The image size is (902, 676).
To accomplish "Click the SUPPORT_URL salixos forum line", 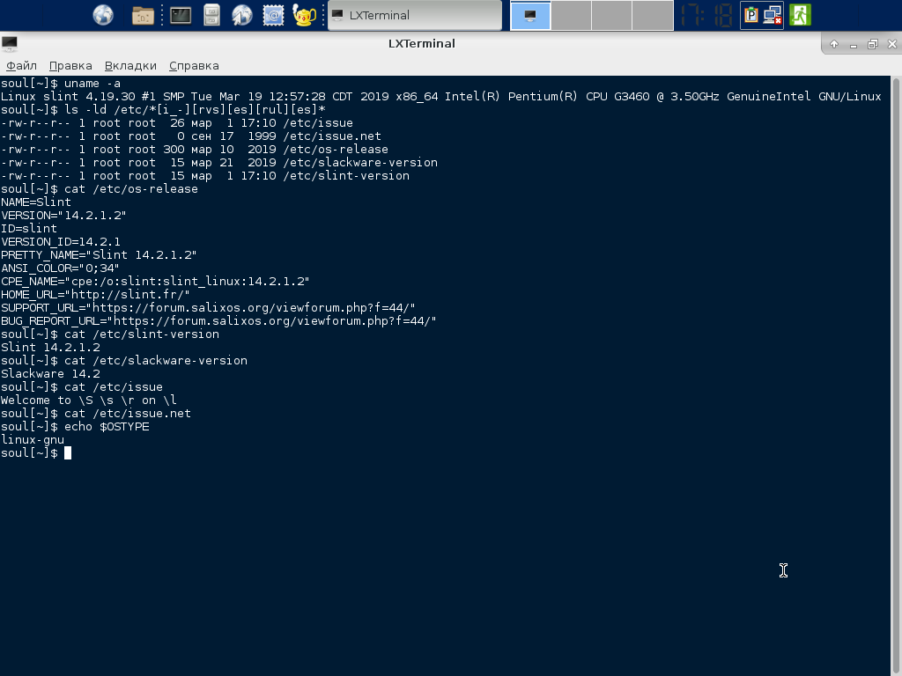I will tap(208, 308).
